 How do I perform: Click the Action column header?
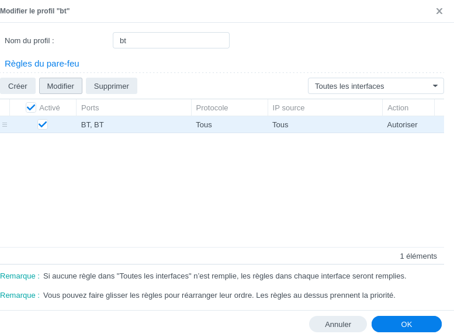click(408, 107)
